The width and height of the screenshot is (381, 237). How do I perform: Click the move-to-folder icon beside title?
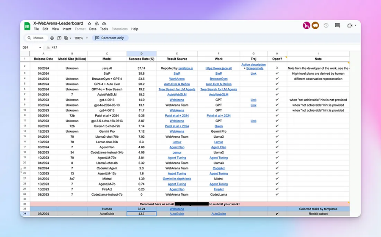[97, 24]
